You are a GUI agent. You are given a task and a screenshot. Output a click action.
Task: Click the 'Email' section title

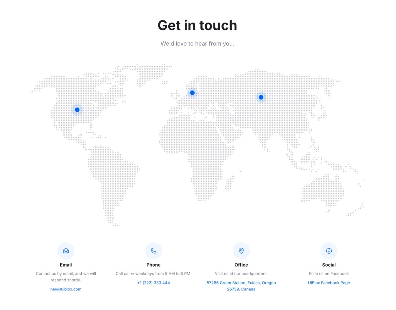pos(66,265)
